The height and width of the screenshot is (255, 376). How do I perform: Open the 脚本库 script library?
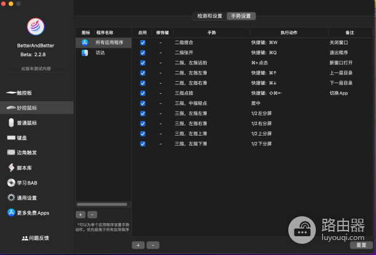[19, 167]
